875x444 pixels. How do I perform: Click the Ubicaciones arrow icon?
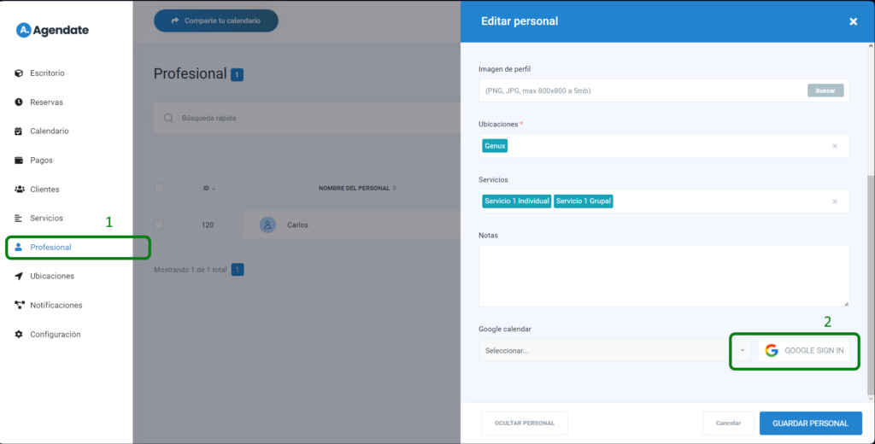[x=19, y=277]
